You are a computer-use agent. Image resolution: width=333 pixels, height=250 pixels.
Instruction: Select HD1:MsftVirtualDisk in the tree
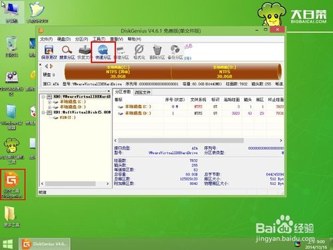(x=82, y=112)
